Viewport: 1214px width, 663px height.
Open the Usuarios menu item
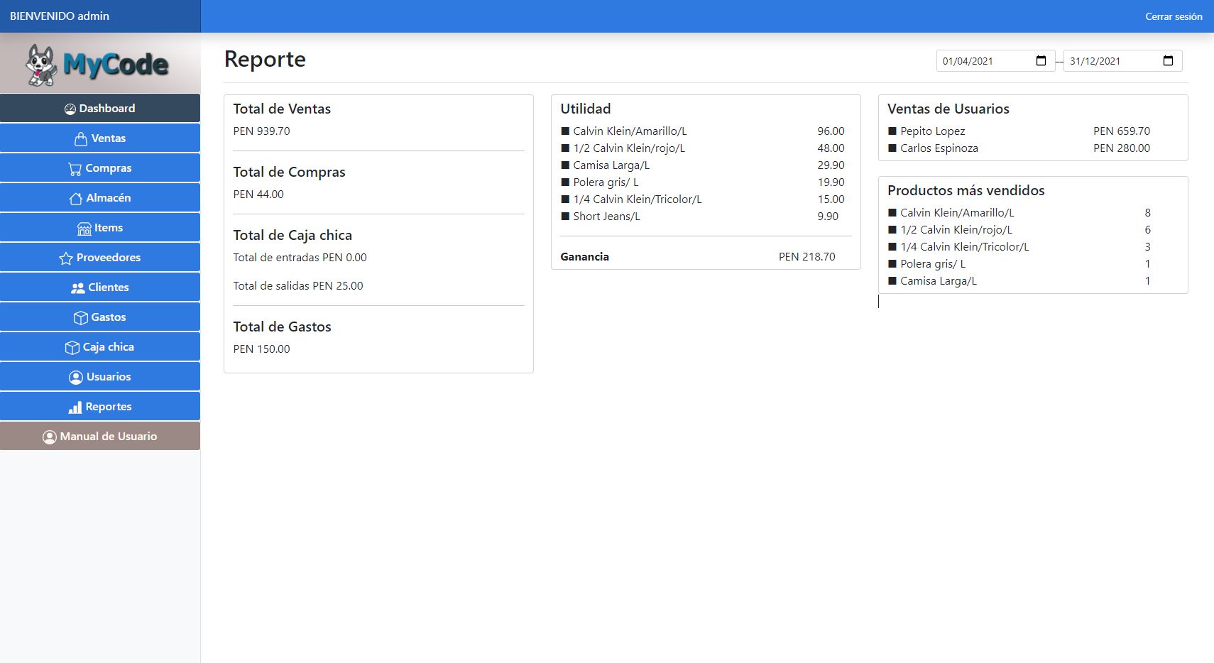click(x=100, y=377)
